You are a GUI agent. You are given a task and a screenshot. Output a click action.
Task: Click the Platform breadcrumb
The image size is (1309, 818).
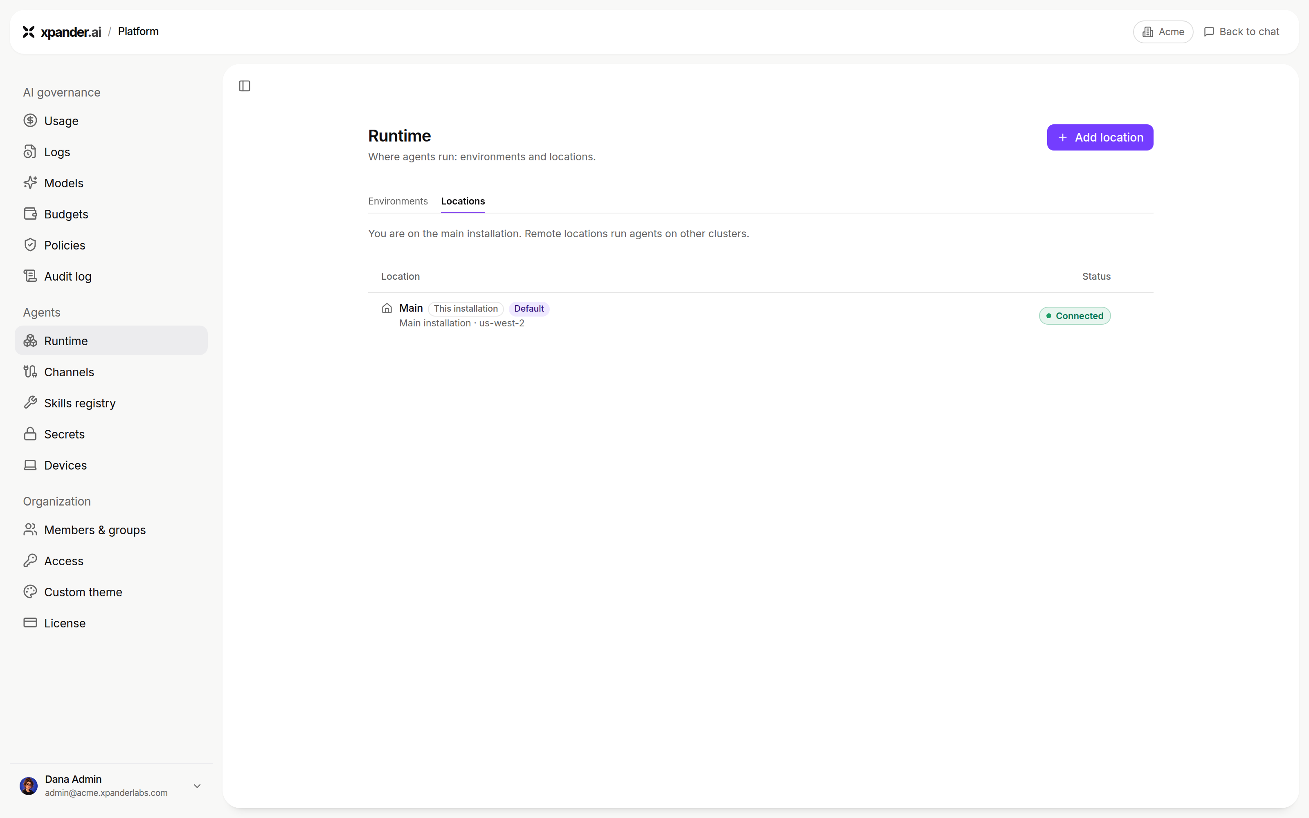tap(139, 31)
